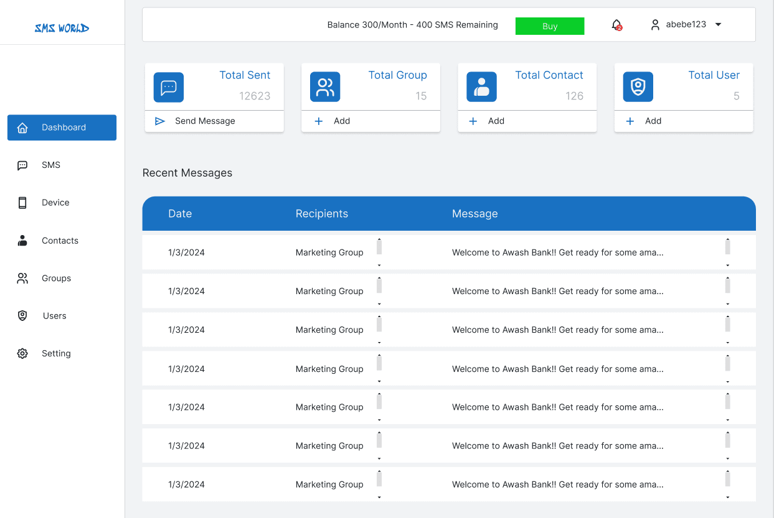The width and height of the screenshot is (774, 518).
Task: Click the Recipients column header
Action: click(x=322, y=214)
